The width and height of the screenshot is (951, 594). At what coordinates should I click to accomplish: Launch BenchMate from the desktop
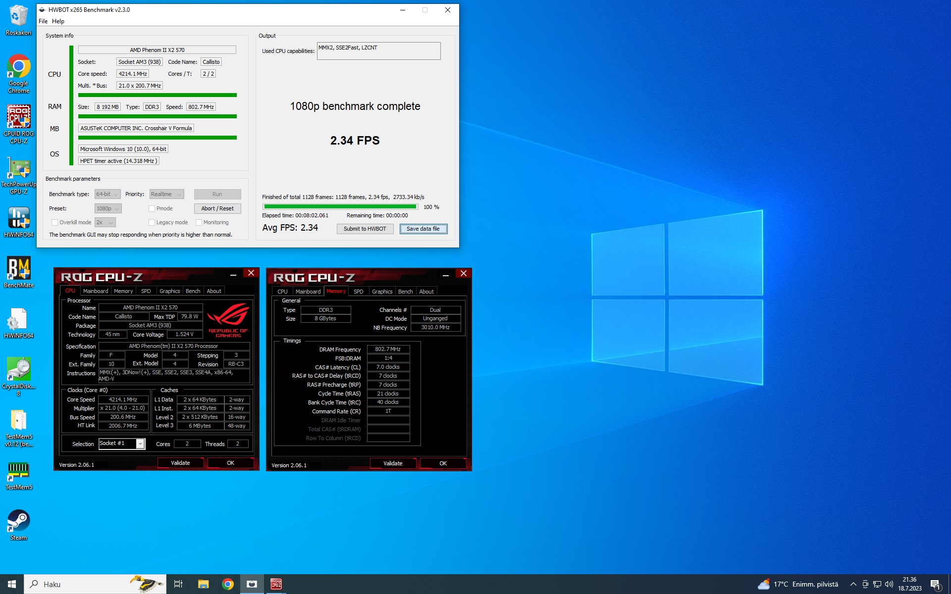(18, 272)
